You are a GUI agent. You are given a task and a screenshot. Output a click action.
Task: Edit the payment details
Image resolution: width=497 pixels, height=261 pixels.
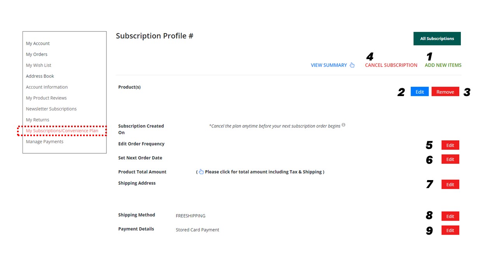click(x=450, y=230)
